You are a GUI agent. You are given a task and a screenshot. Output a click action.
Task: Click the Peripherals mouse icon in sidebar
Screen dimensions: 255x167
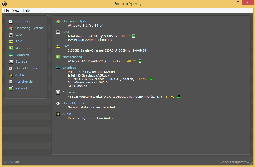11,82
